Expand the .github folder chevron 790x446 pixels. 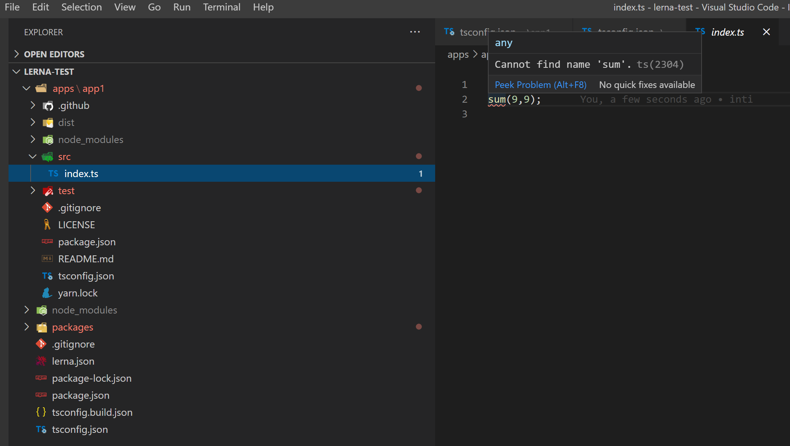coord(33,105)
